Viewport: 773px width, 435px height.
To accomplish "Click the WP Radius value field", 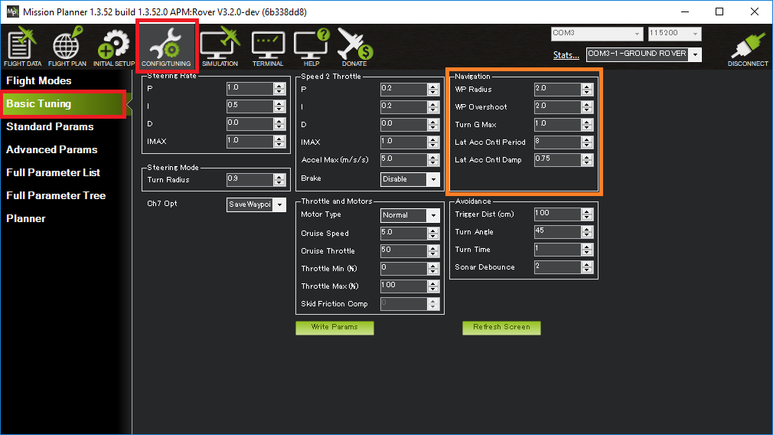I will pyautogui.click(x=557, y=89).
